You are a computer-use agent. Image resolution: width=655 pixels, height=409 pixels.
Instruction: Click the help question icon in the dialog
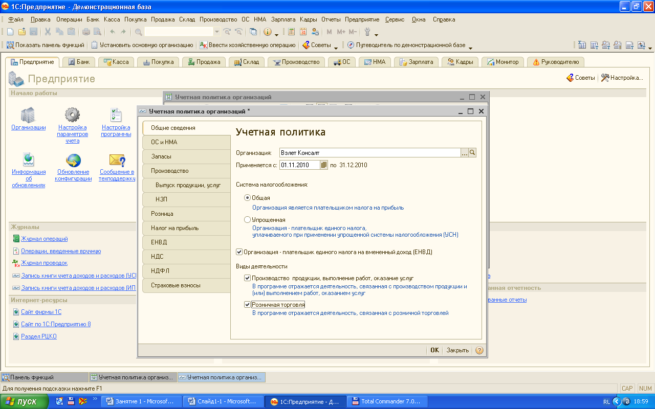pyautogui.click(x=479, y=350)
